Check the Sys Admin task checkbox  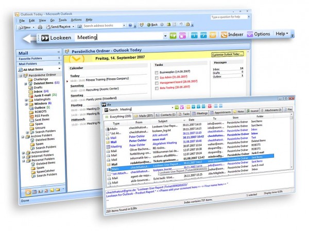[157, 78]
